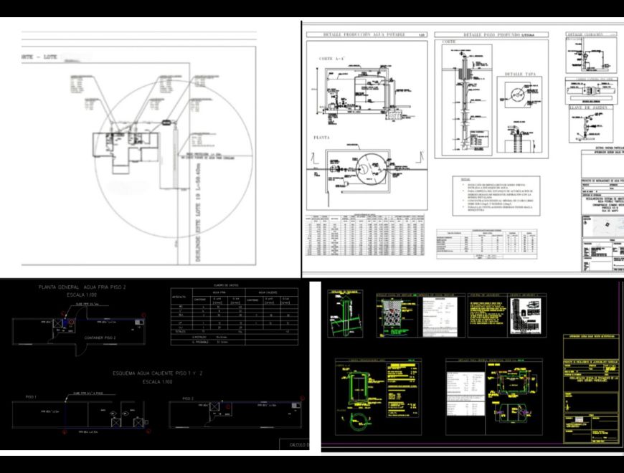
Task: Click the CONTAINER PISO 2 label
Action: click(100, 338)
